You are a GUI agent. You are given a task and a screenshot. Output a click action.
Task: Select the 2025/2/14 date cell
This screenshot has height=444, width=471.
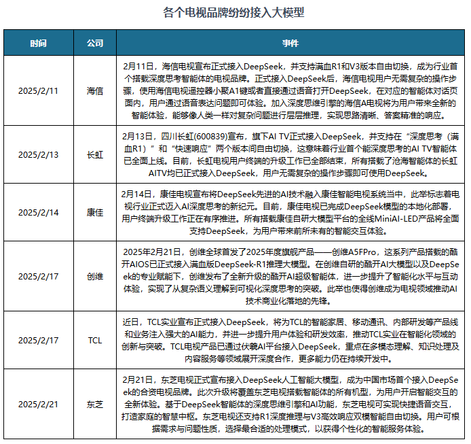(39, 211)
